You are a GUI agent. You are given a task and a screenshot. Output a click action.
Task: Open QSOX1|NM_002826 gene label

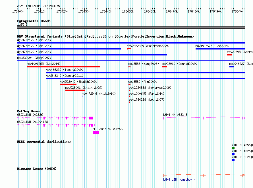click(x=30, y=115)
